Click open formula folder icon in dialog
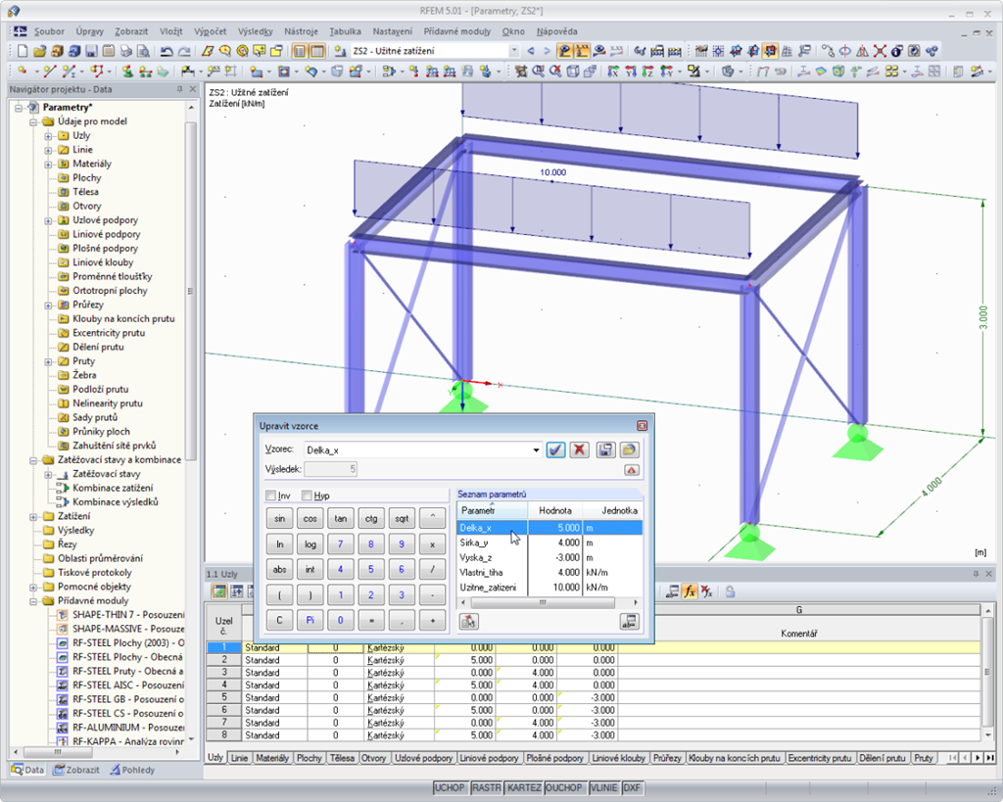The height and width of the screenshot is (802, 1003). coord(629,449)
